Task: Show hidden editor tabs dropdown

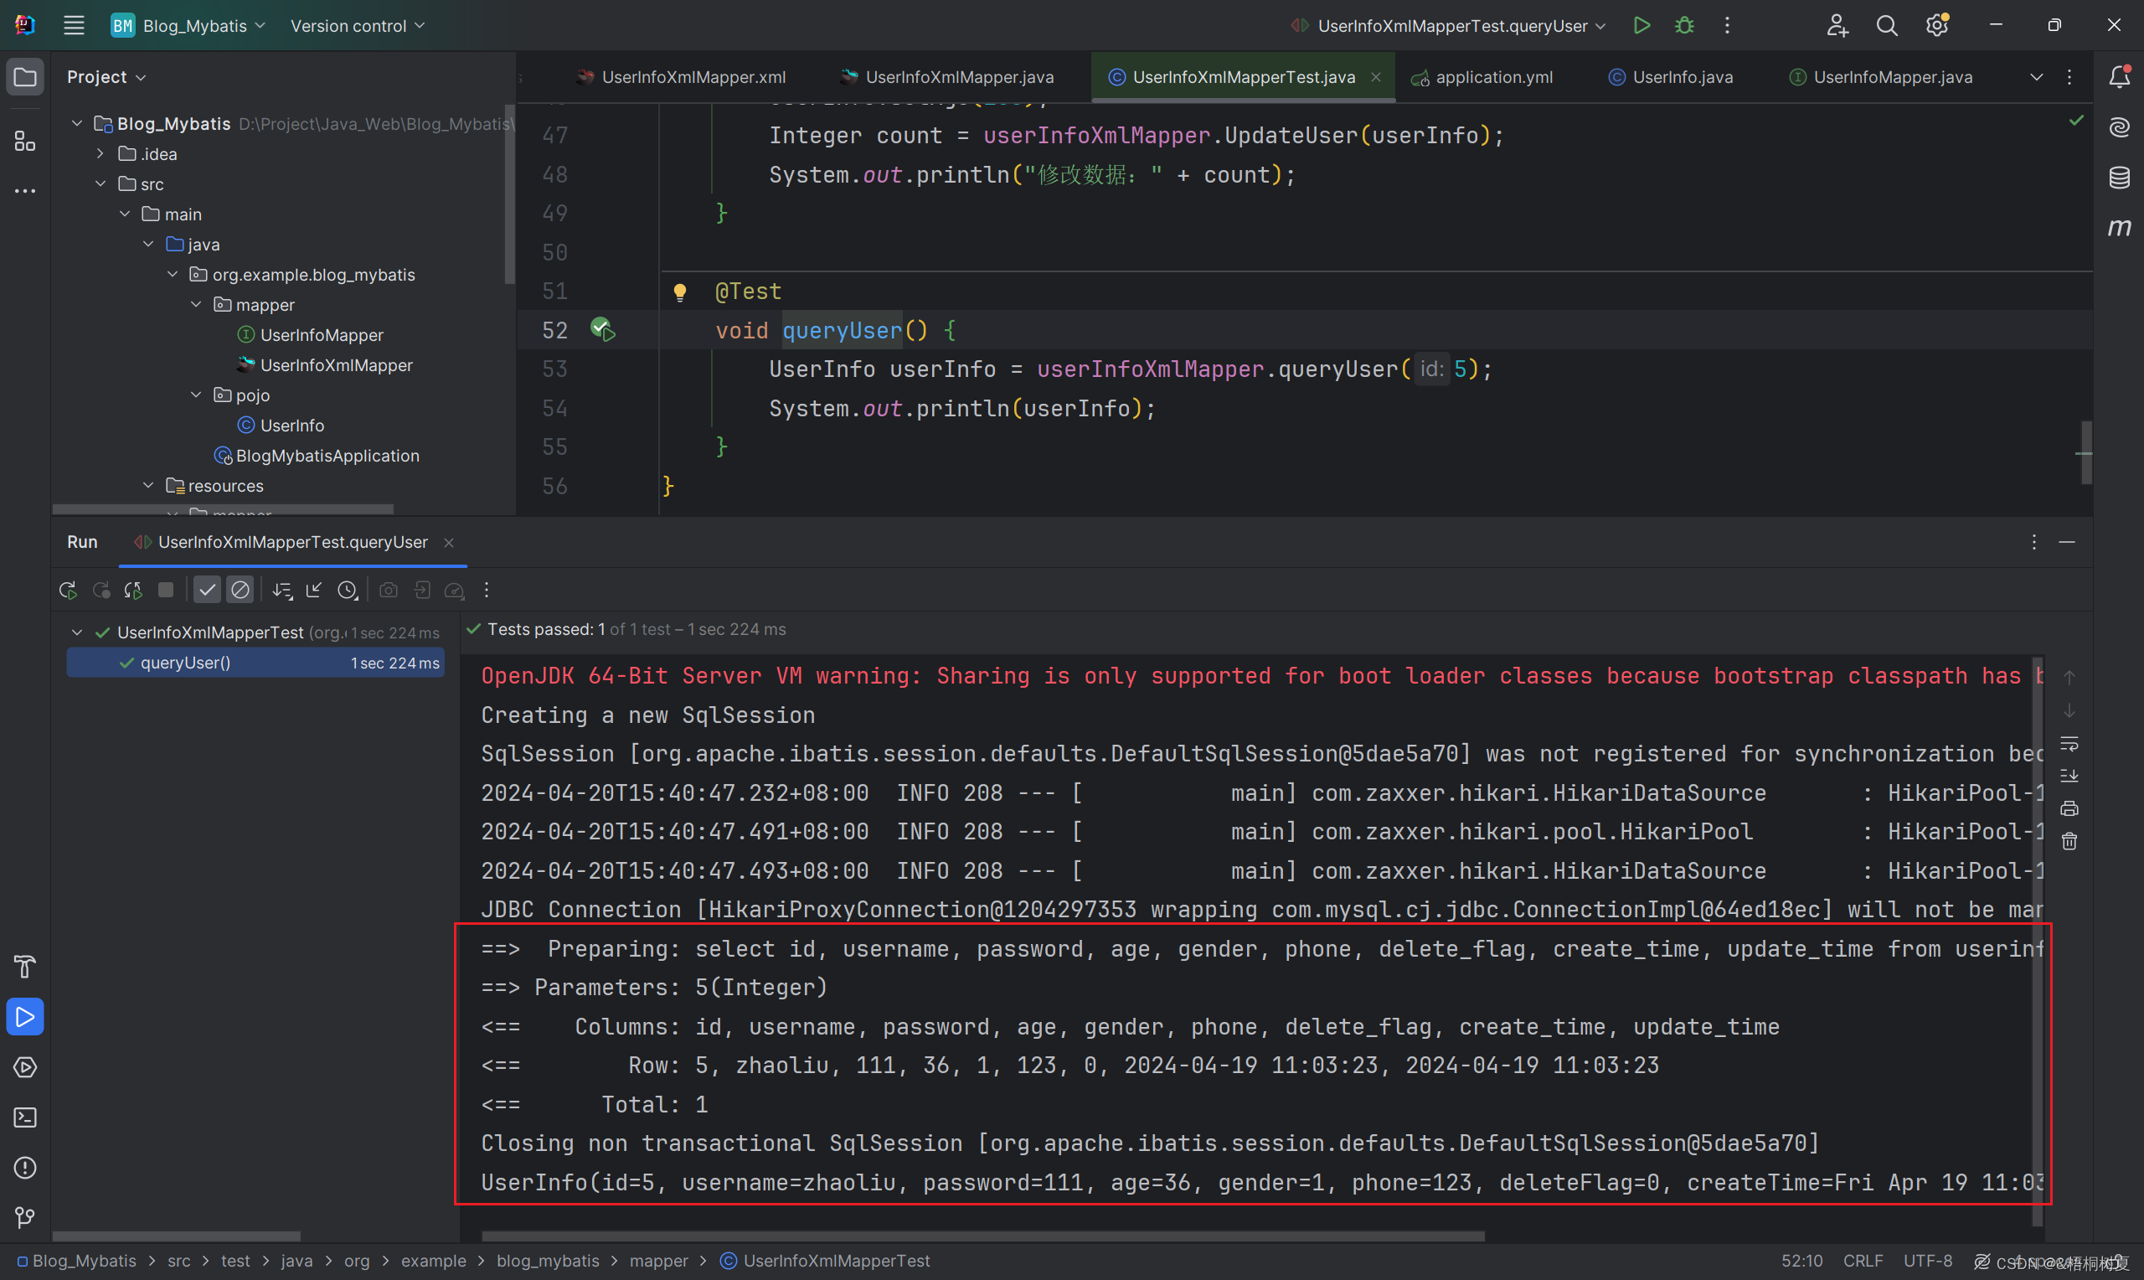Action: click(2036, 77)
